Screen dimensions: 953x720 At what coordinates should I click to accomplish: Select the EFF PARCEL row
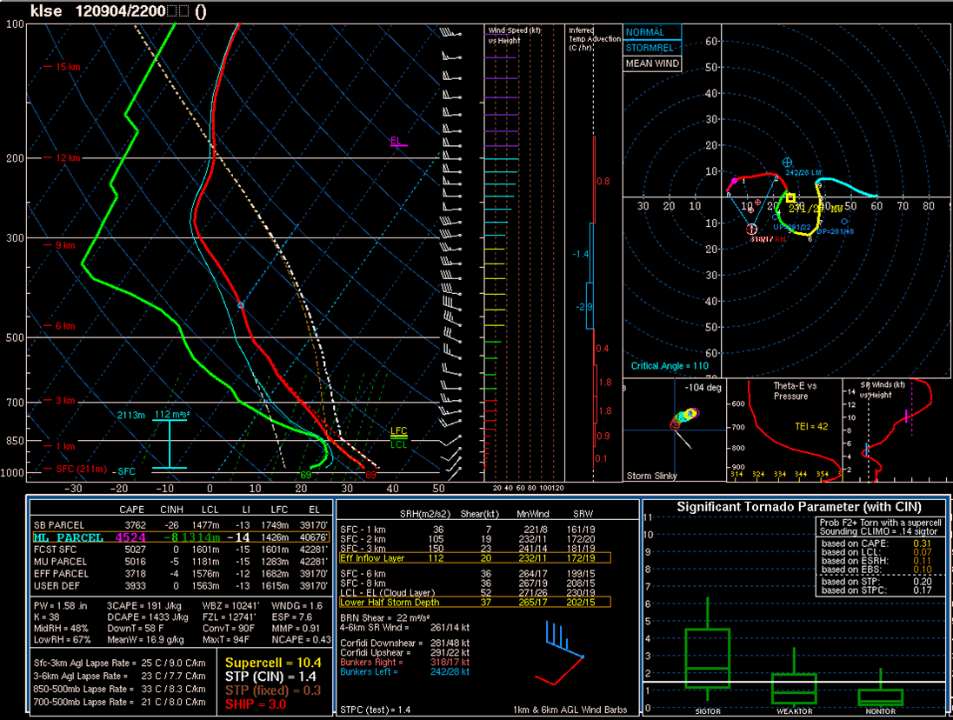click(x=181, y=574)
